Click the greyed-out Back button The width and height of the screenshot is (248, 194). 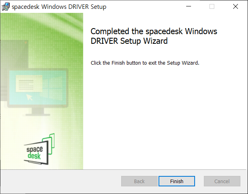click(139, 181)
